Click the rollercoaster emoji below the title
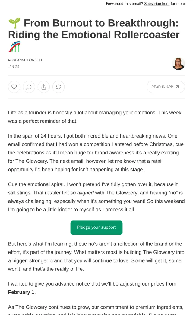Screen dimensions: 193x315 [x=14, y=46]
